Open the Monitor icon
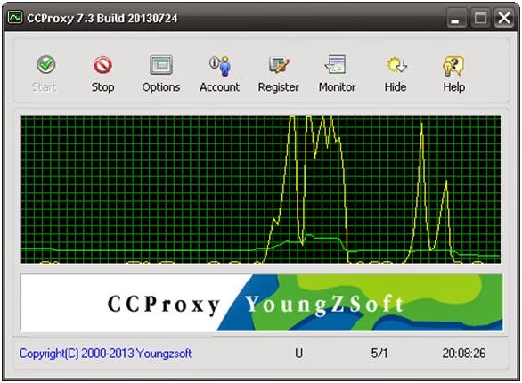Screen dimensions: 522x383 pyautogui.click(x=336, y=64)
